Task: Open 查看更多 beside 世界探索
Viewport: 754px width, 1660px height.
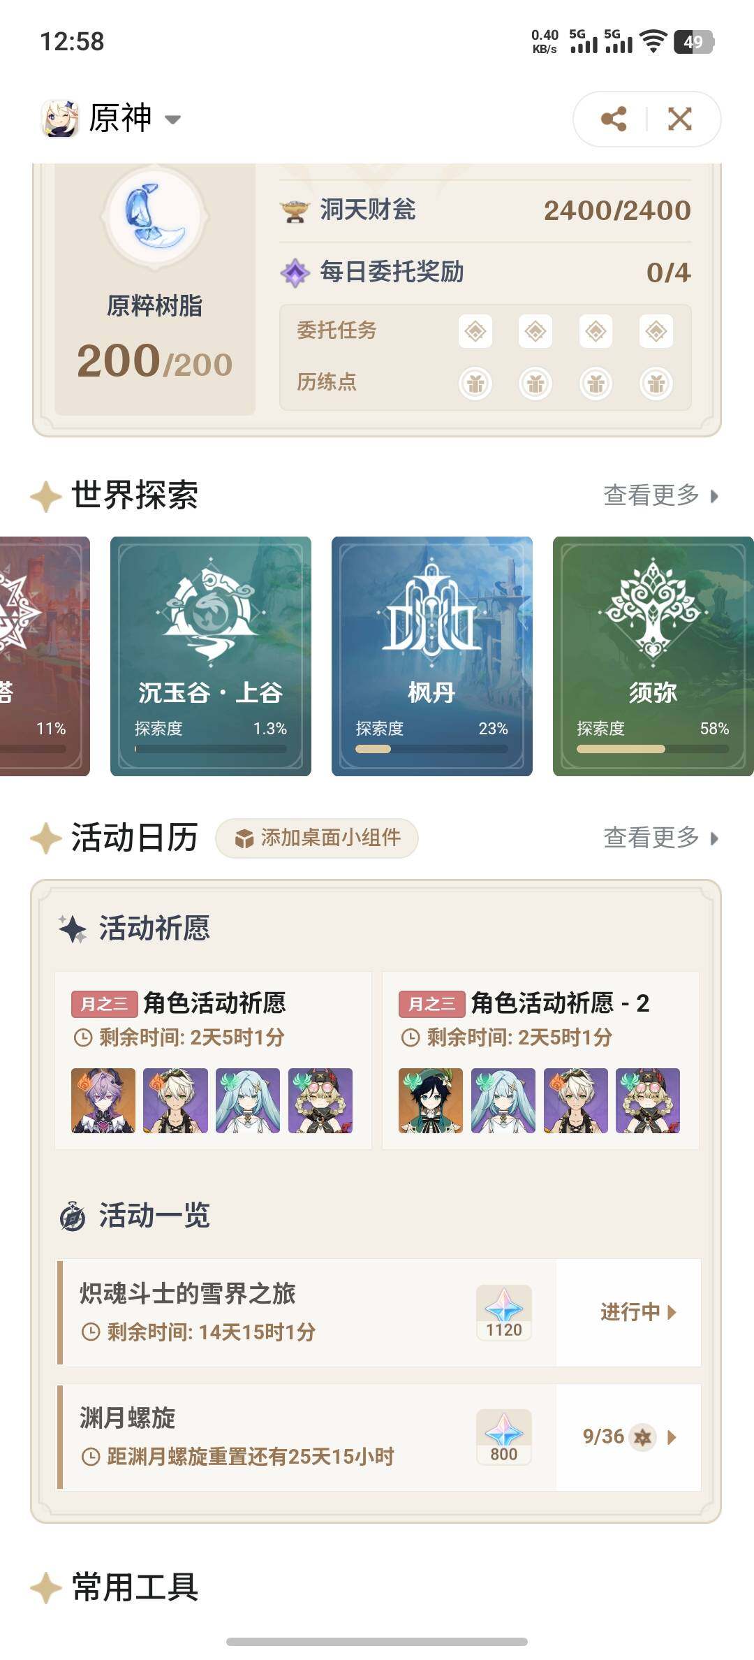Action: pyautogui.click(x=660, y=495)
